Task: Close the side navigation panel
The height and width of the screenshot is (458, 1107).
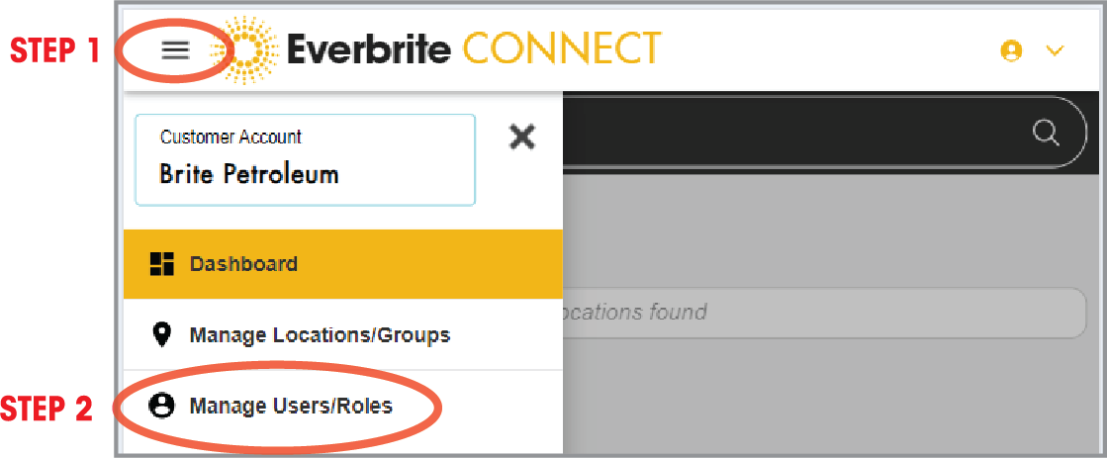Action: click(521, 137)
